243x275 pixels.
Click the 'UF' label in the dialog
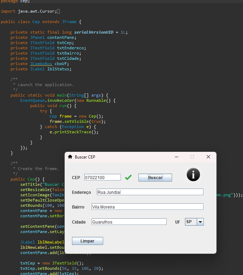point(177,222)
